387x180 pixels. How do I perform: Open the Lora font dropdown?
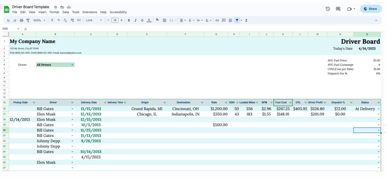pyautogui.click(x=94, y=20)
